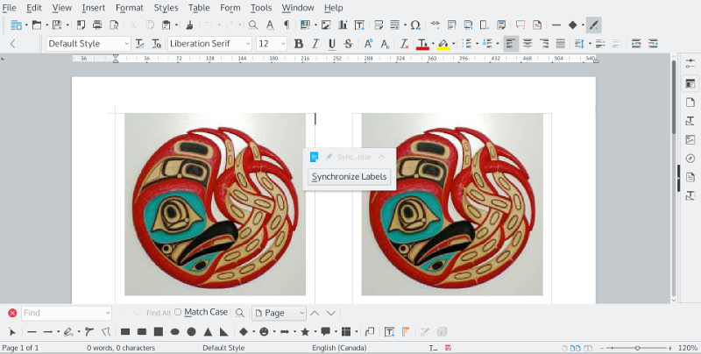Toggle Align Left paragraph alignment
Screen dimensions: 701x354
(511, 44)
